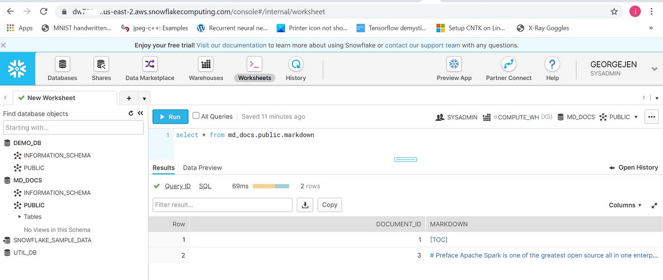Launch the Preview App
The width and height of the screenshot is (663, 280).
tap(454, 69)
